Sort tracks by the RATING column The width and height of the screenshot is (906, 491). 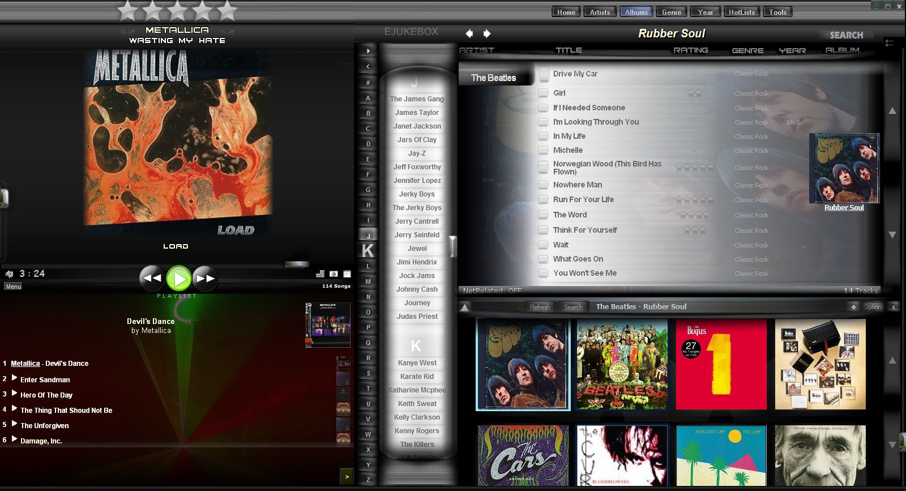click(x=691, y=50)
